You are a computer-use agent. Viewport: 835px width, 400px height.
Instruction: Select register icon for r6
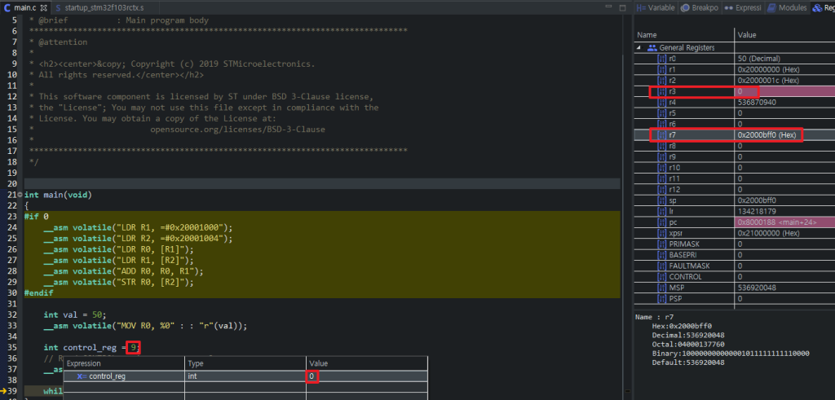[662, 124]
